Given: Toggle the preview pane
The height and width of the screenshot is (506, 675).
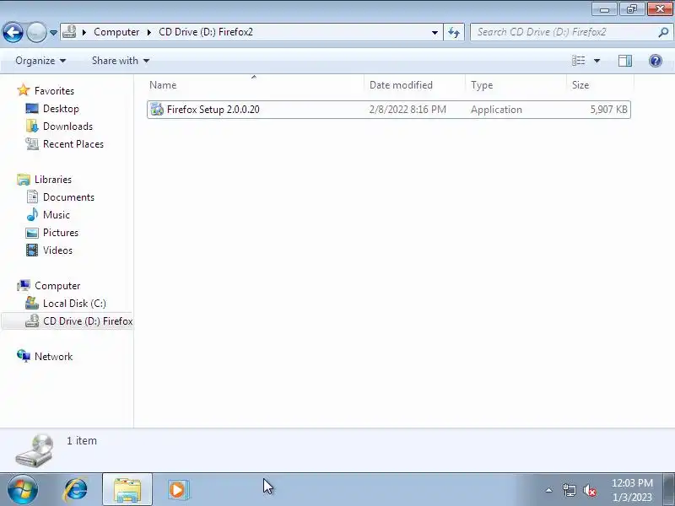Looking at the screenshot, I should (x=625, y=61).
